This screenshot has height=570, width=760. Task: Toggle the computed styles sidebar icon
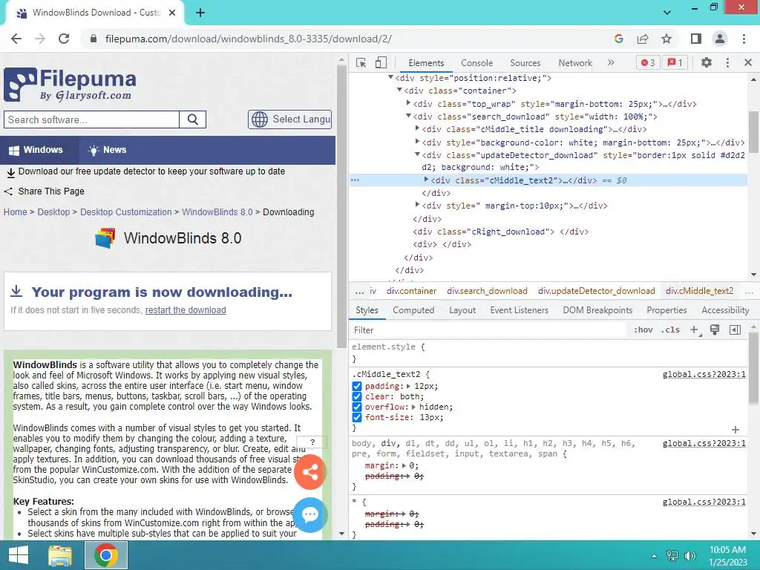pyautogui.click(x=735, y=330)
